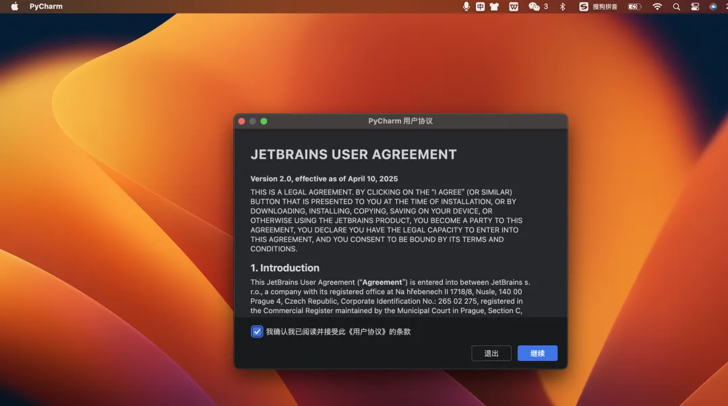Open Control Center

click(695, 7)
